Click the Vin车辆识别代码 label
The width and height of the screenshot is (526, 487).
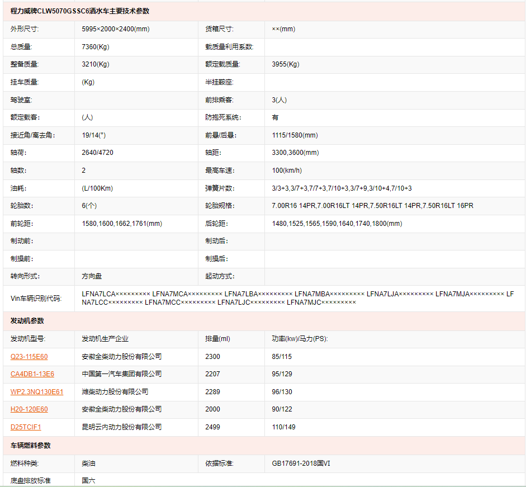click(36, 298)
